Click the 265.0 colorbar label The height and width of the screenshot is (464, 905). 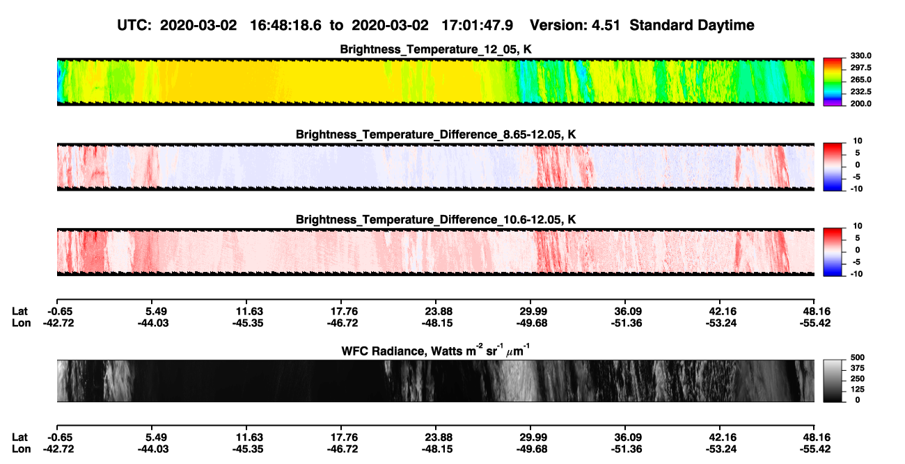[x=861, y=79]
